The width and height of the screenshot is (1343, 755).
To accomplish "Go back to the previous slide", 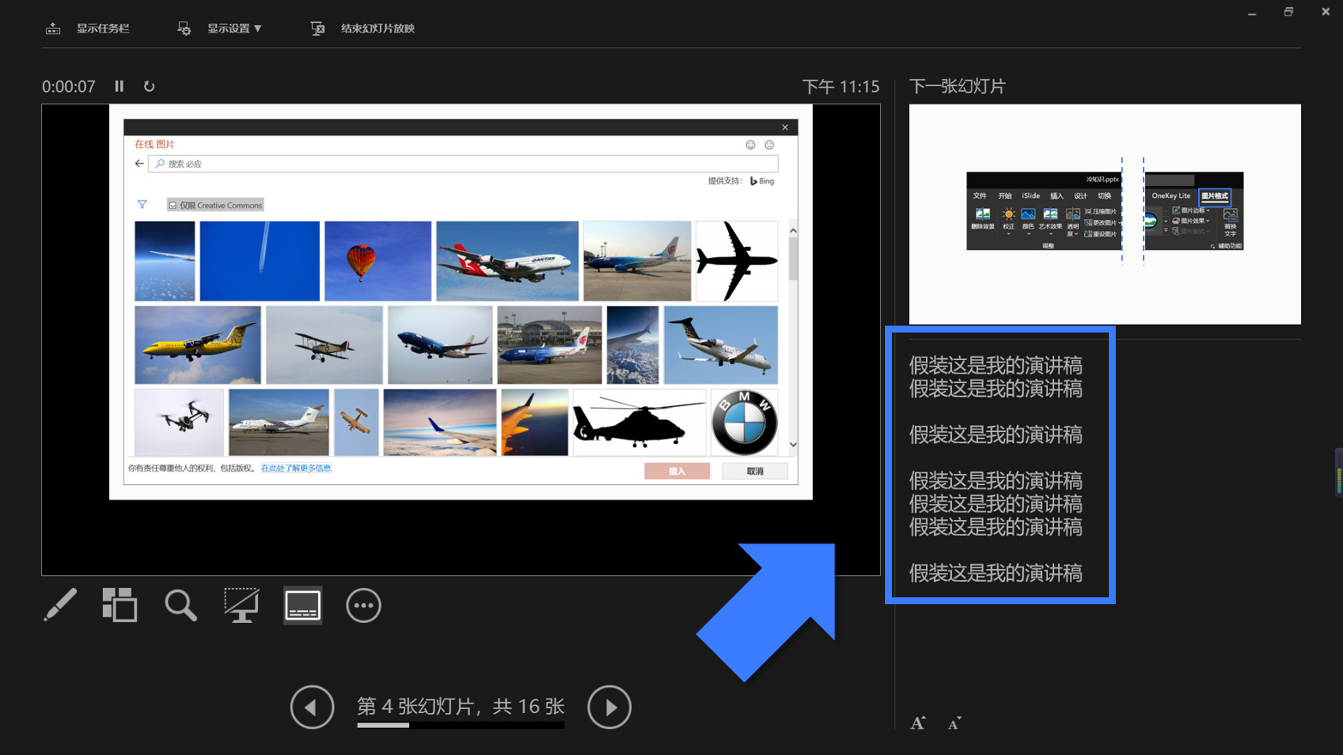I will pyautogui.click(x=312, y=707).
